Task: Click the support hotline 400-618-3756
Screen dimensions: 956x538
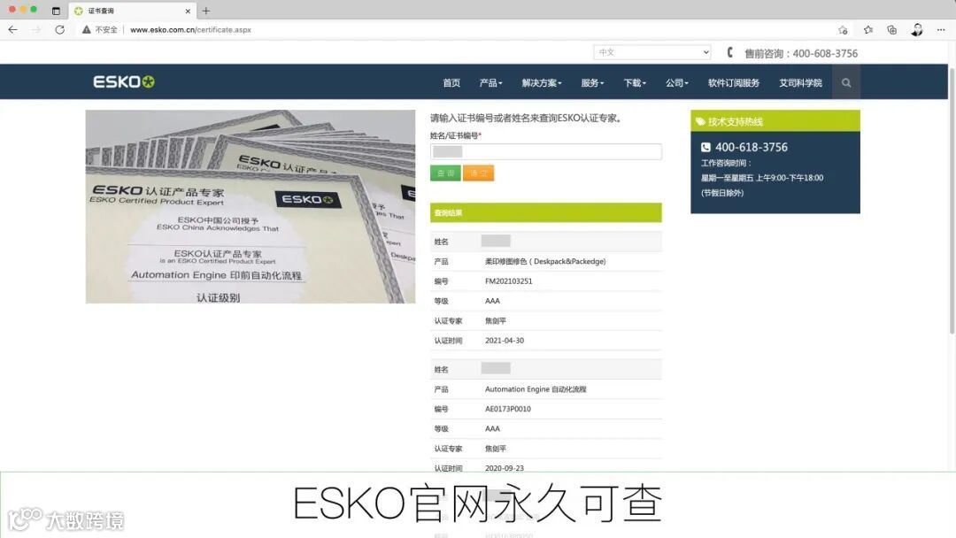Action: pyautogui.click(x=752, y=147)
